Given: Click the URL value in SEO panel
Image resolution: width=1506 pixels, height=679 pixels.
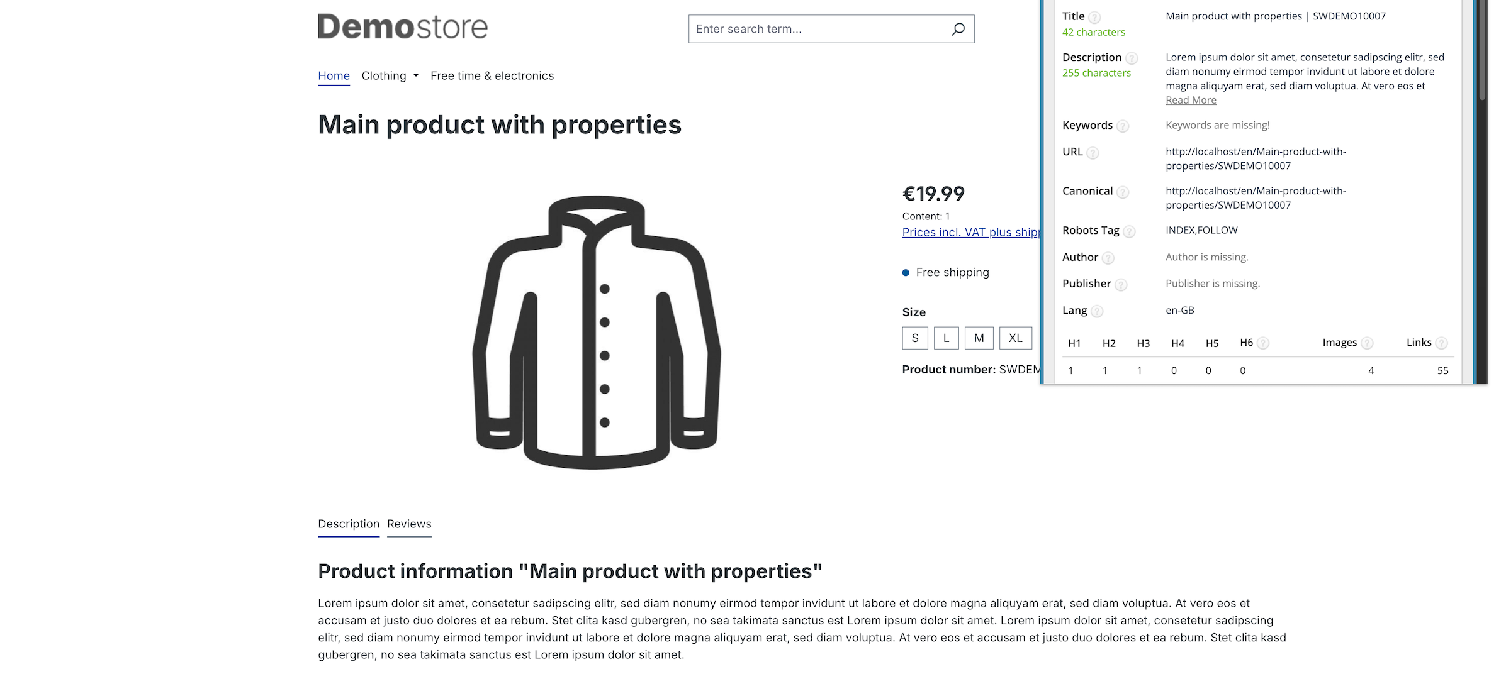Looking at the screenshot, I should (1256, 159).
